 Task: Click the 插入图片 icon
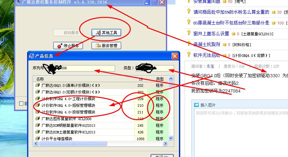(x=196, y=105)
